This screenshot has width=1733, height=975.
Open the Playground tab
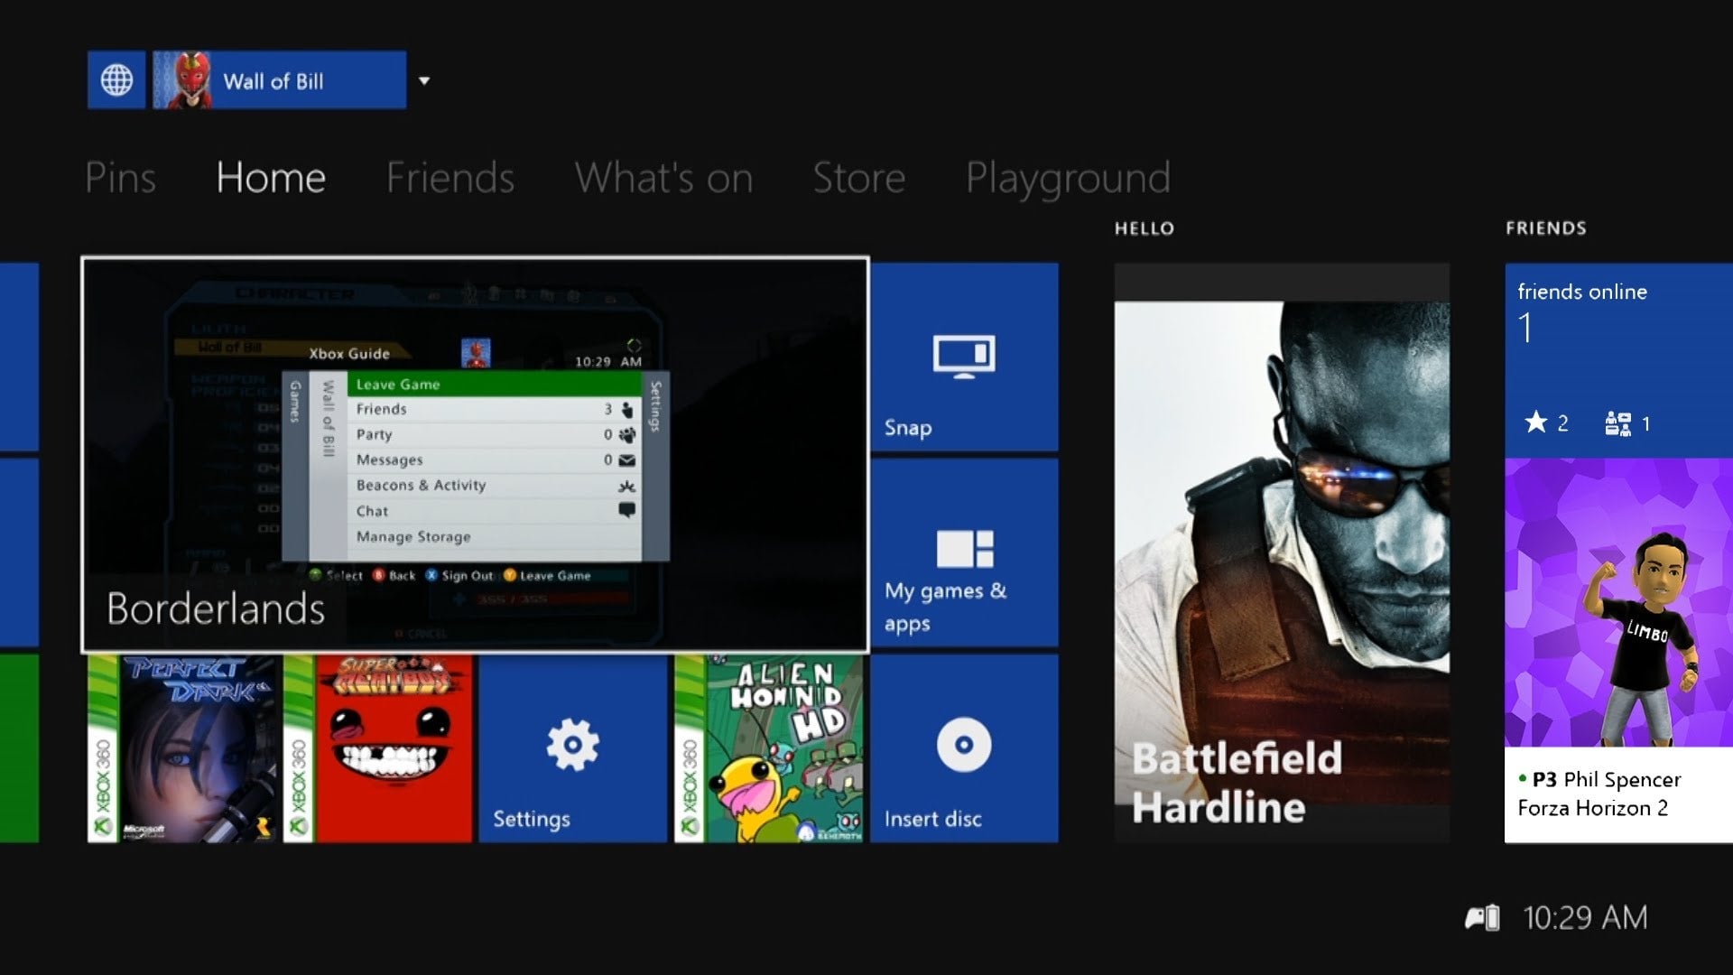tap(1067, 178)
